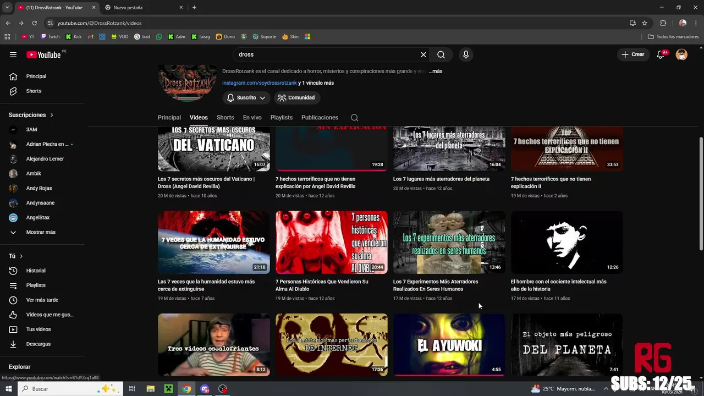The height and width of the screenshot is (396, 704).
Task: Open File Explorer from the taskbar
Action: (151, 389)
